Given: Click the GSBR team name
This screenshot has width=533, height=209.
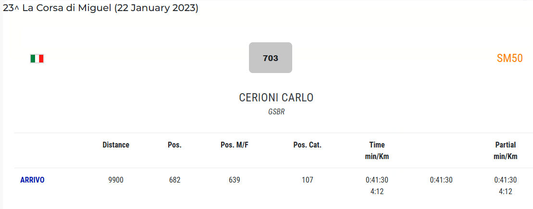Looking at the screenshot, I should 276,111.
